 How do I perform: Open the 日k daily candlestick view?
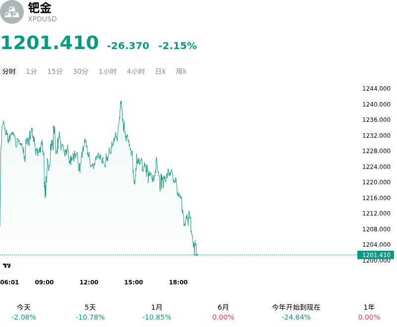pyautogui.click(x=160, y=71)
